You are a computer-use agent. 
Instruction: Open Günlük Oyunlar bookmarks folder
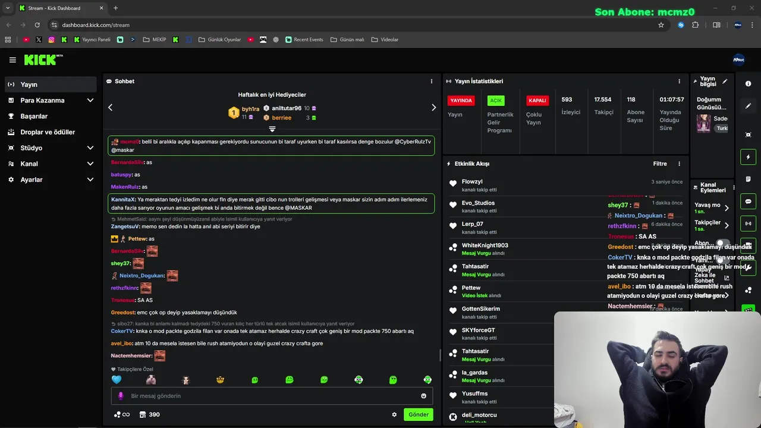219,40
